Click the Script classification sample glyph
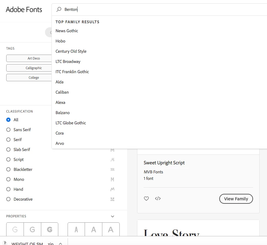This screenshot has width=267, height=245. [x=112, y=159]
